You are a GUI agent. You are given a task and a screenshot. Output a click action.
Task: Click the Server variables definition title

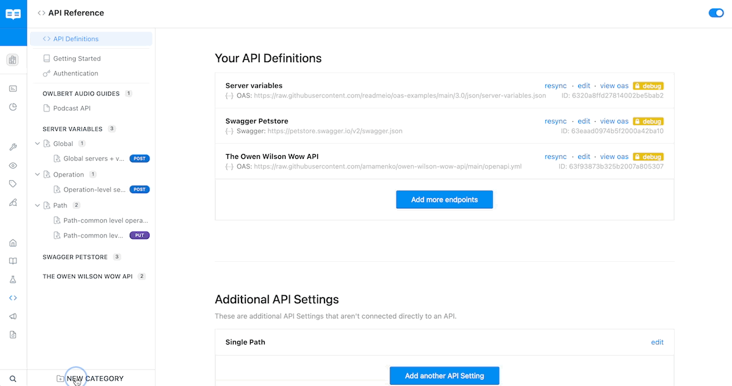(x=254, y=86)
